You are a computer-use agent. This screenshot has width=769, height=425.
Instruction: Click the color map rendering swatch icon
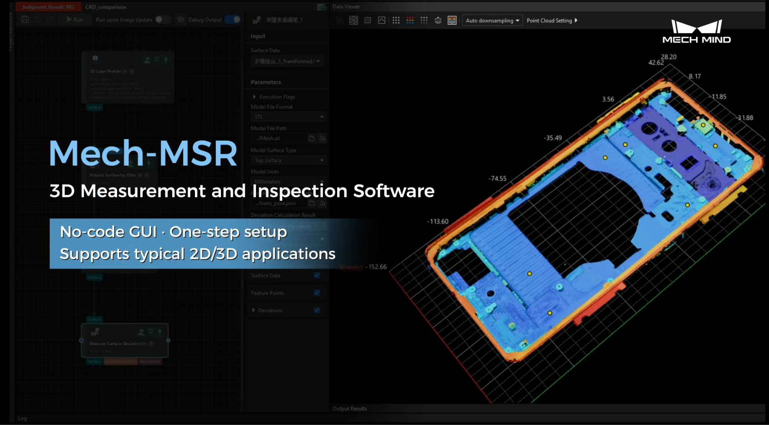(x=451, y=20)
